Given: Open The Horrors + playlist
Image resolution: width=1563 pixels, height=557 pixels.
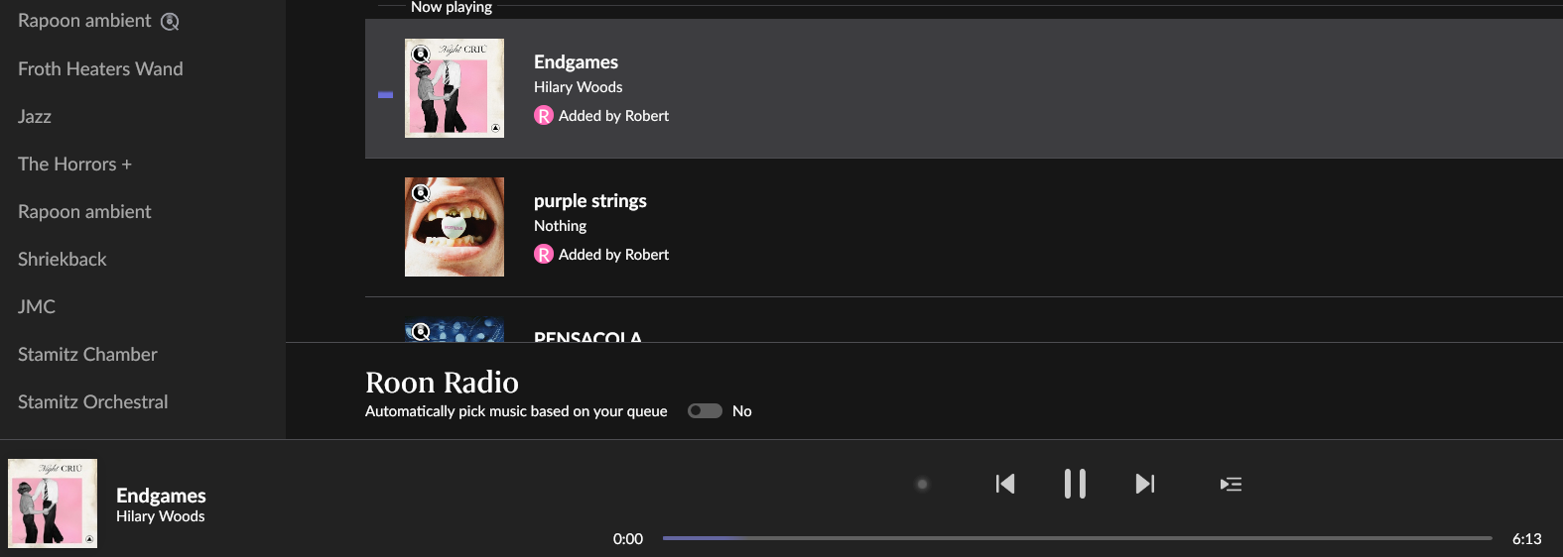Looking at the screenshot, I should pos(74,164).
